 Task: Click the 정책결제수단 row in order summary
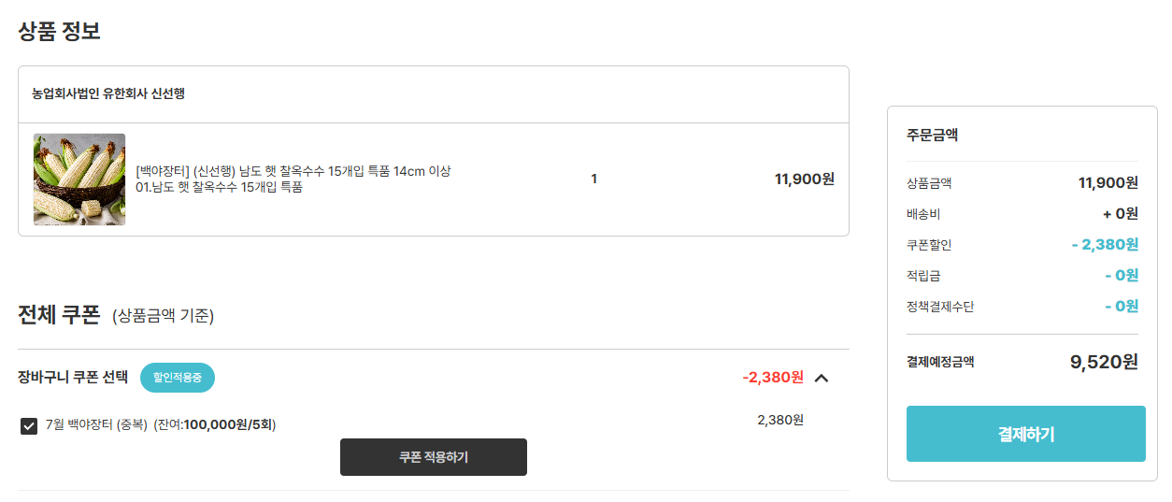pos(1022,307)
